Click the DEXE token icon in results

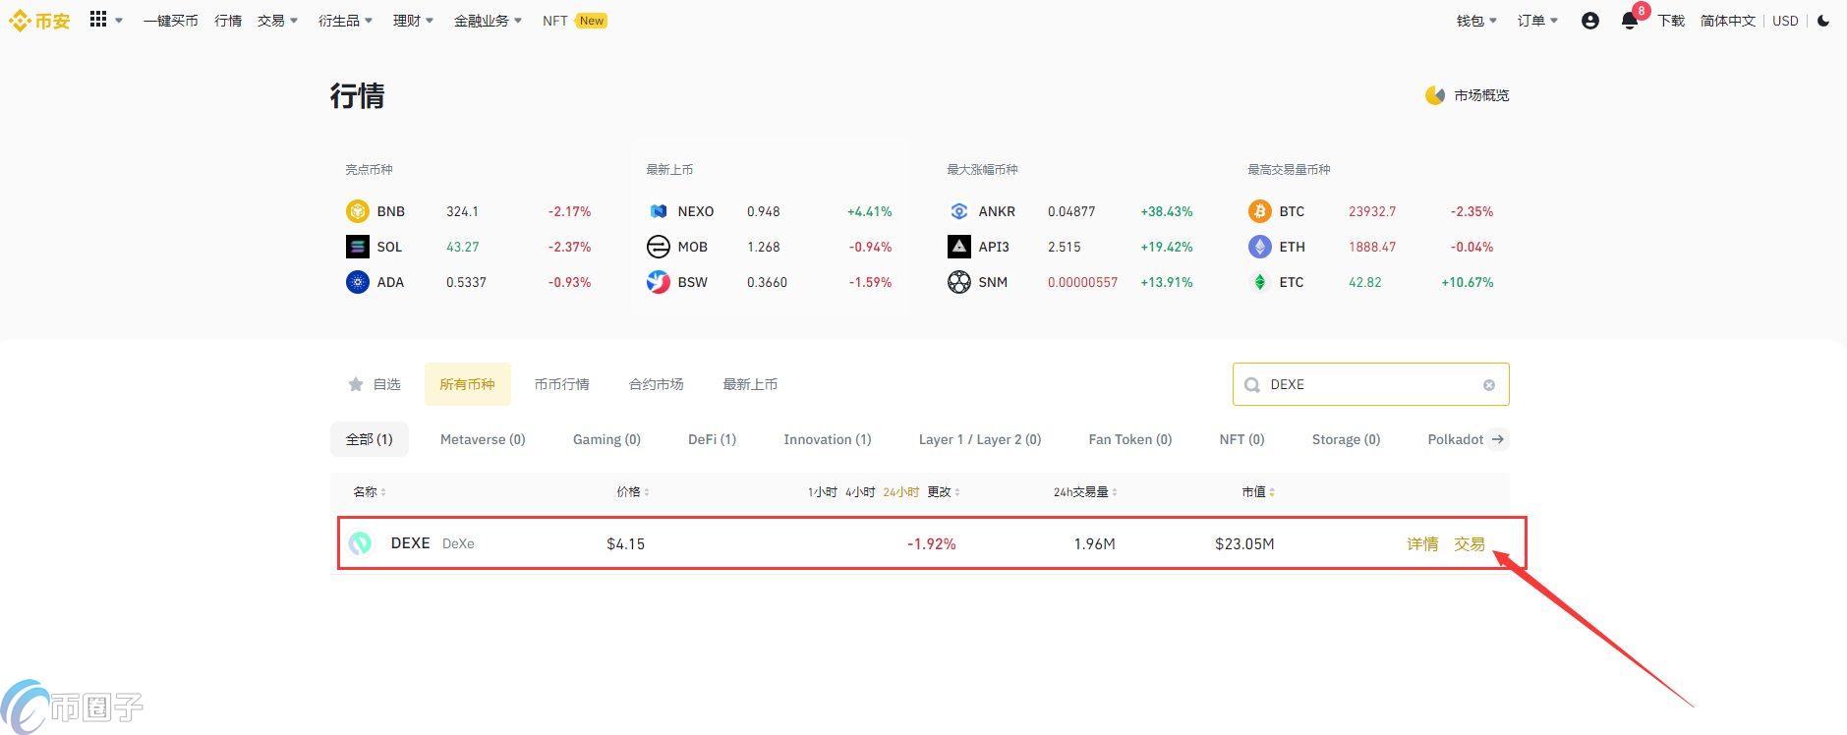coord(360,543)
